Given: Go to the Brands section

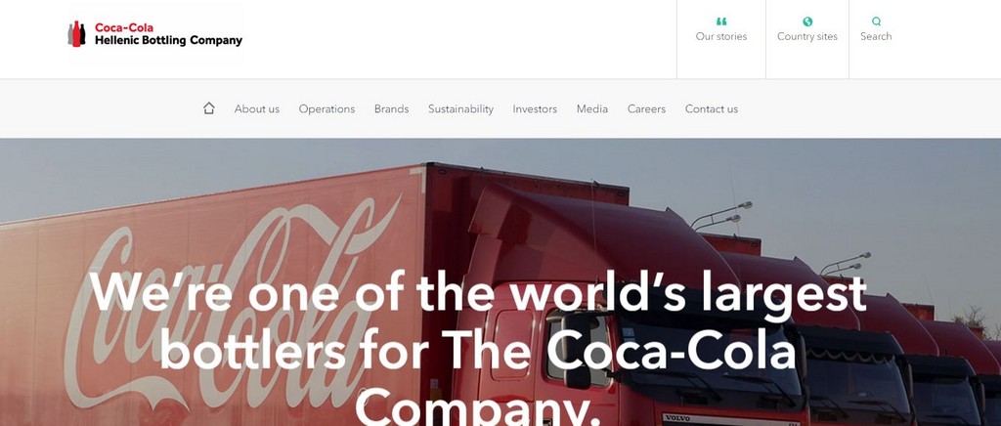Looking at the screenshot, I should (x=391, y=109).
